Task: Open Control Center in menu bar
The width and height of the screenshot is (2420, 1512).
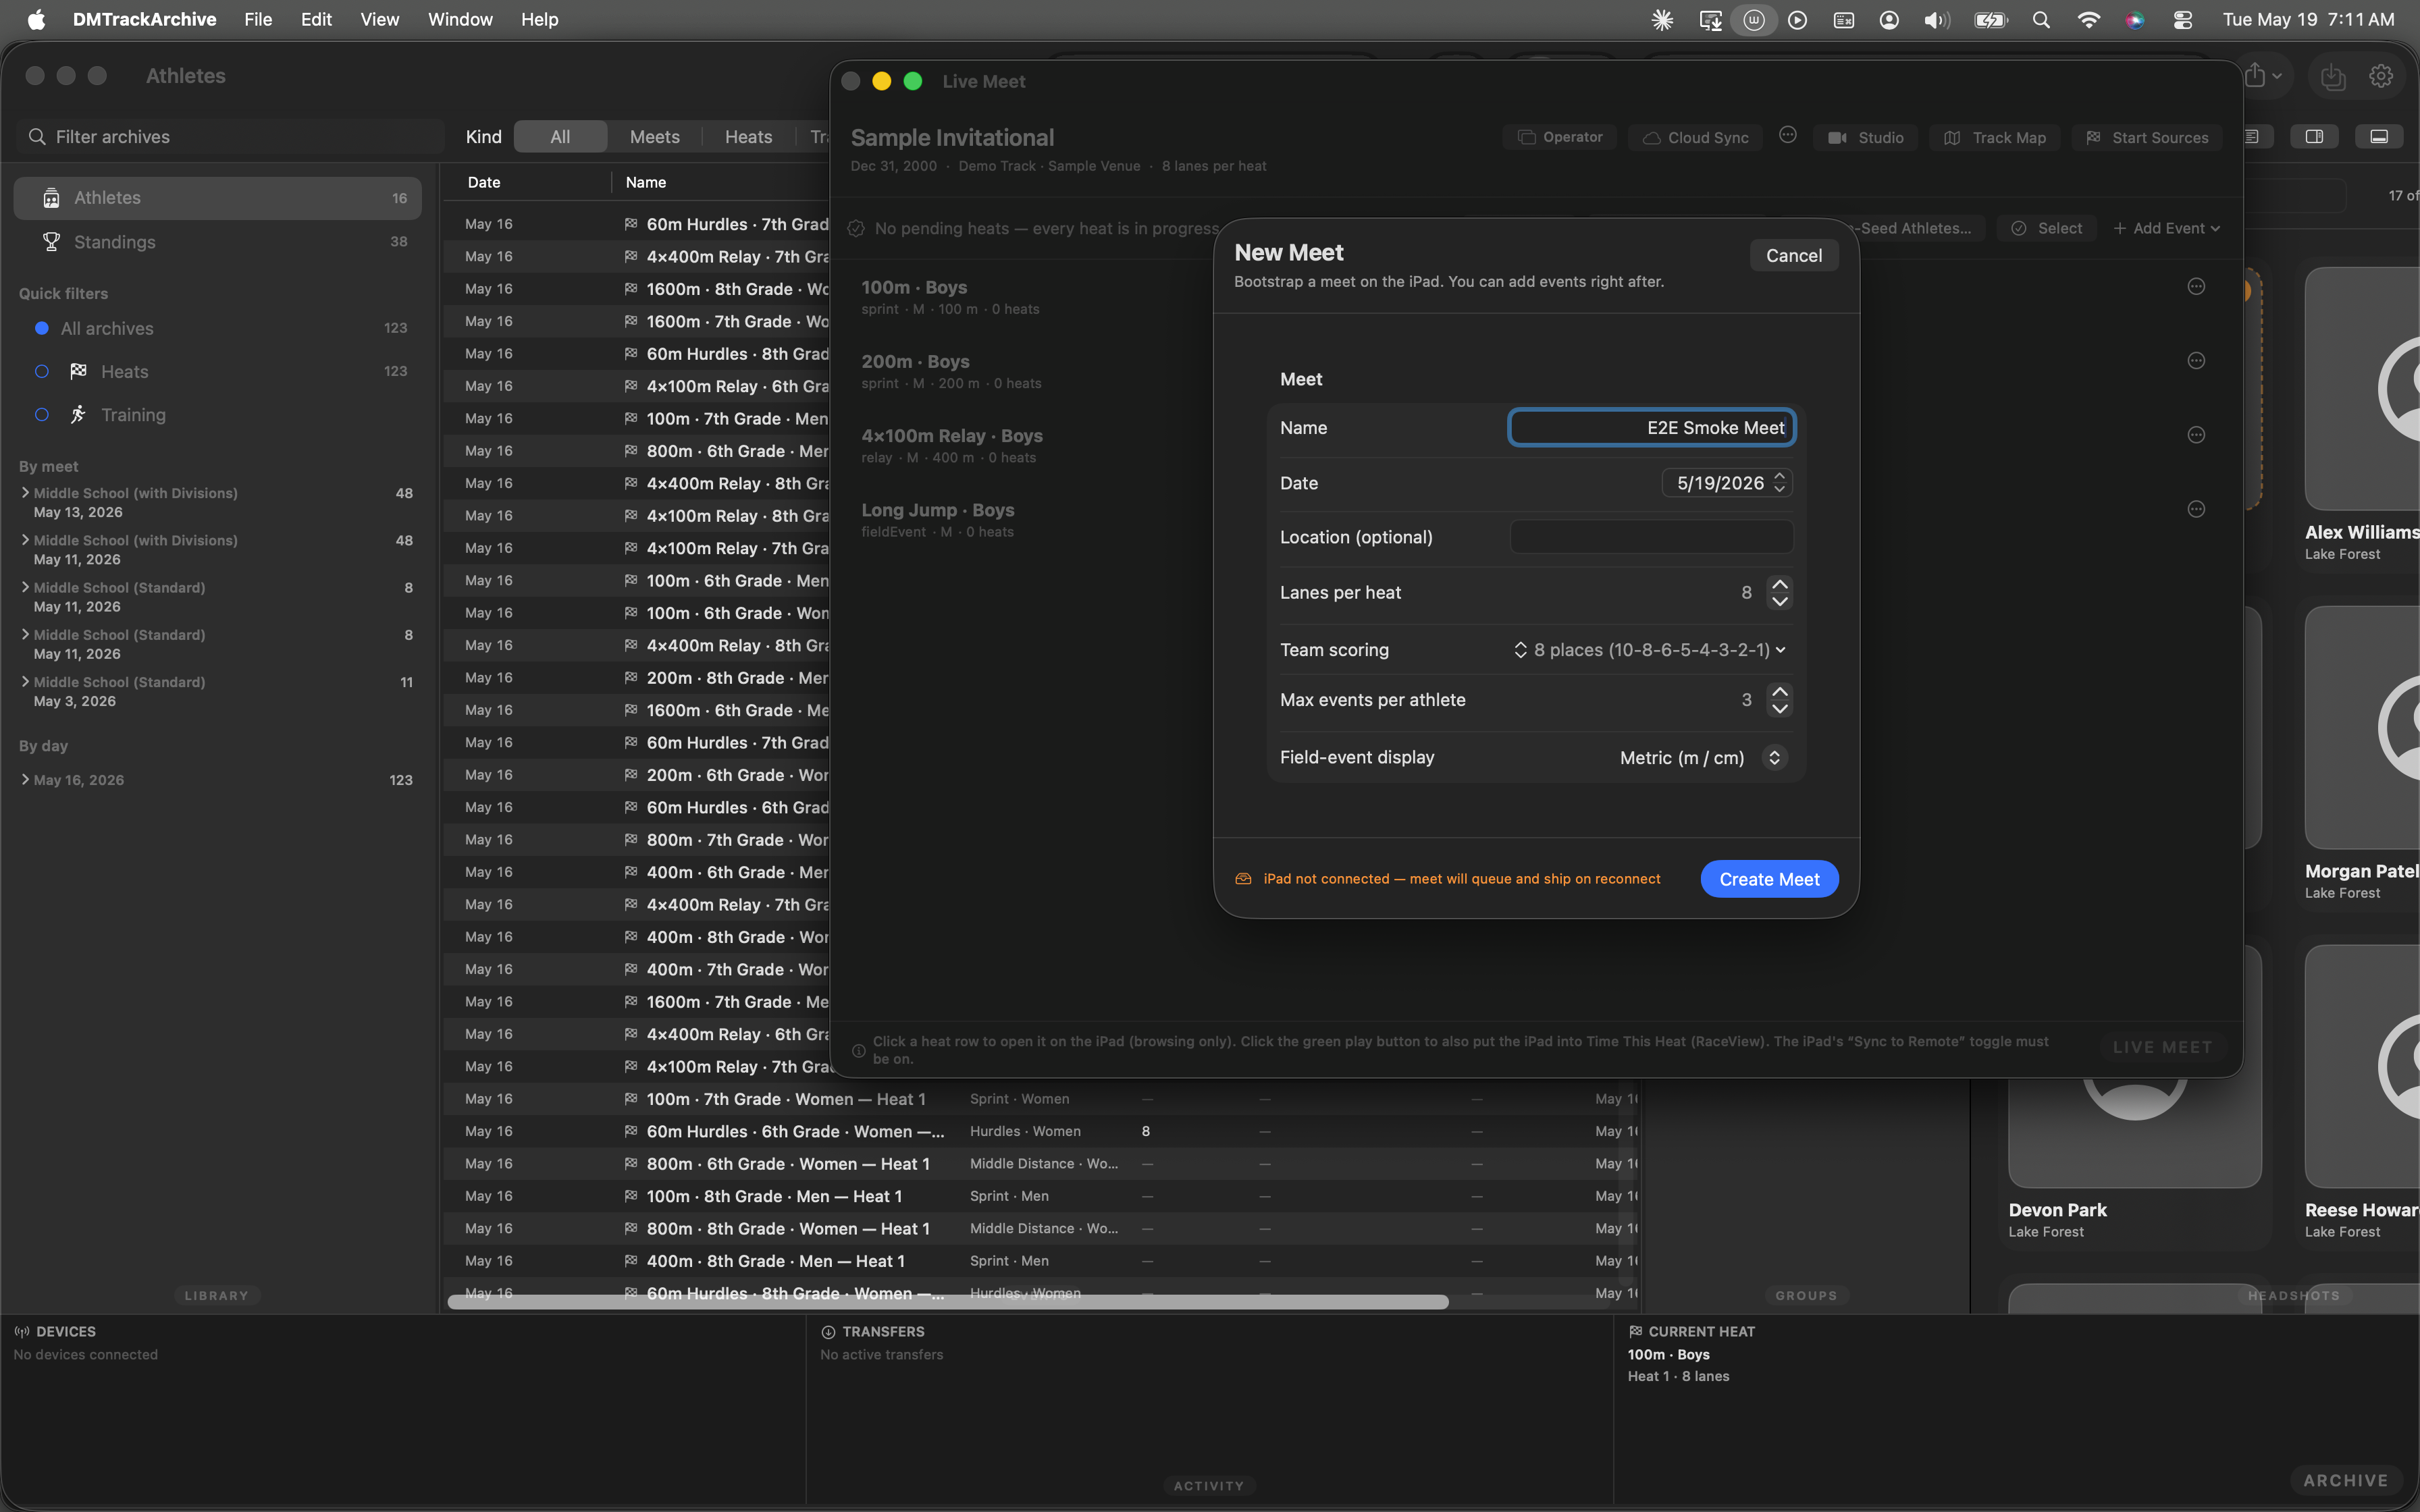Action: coord(2183,19)
